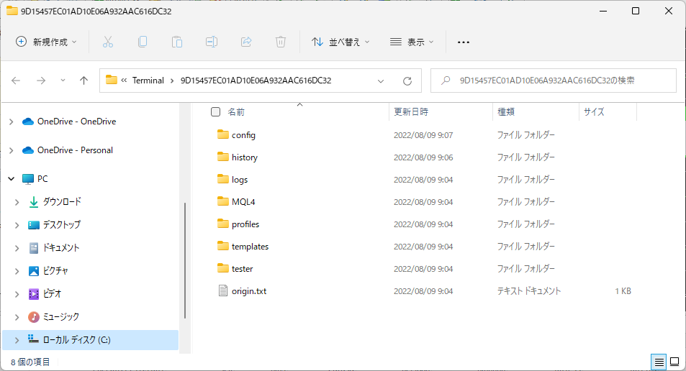
Task: Open ピクチャ in the navigation pane
Action: tap(55, 271)
